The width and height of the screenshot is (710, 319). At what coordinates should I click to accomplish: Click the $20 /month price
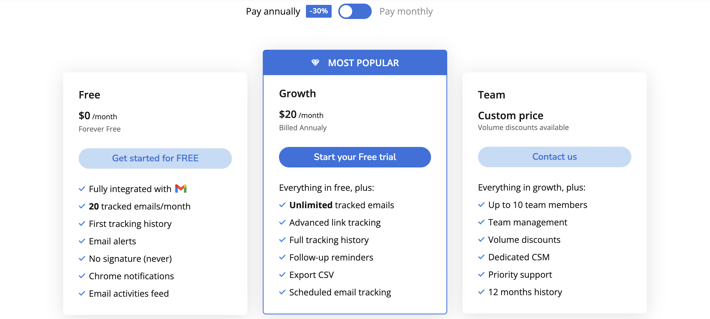(301, 115)
